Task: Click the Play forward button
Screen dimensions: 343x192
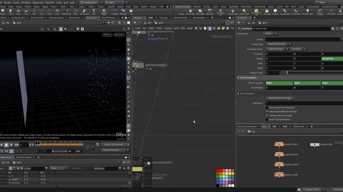Action: point(11,145)
